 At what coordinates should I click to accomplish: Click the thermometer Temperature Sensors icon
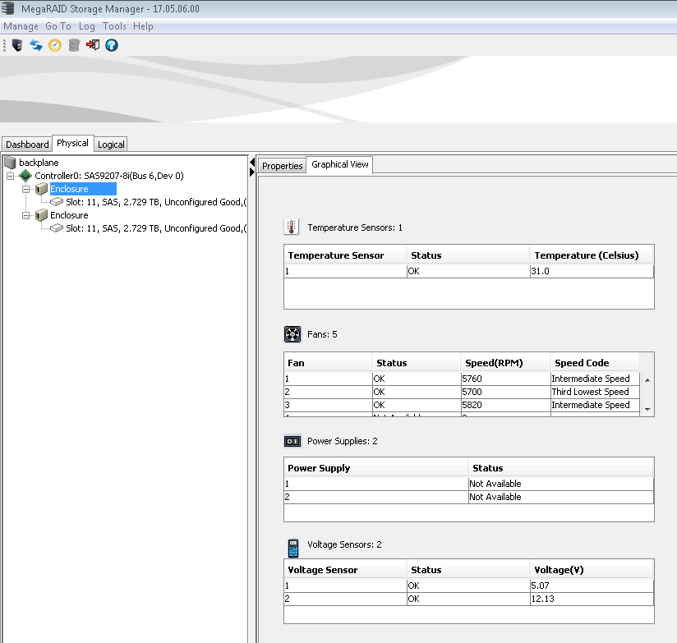pos(292,227)
